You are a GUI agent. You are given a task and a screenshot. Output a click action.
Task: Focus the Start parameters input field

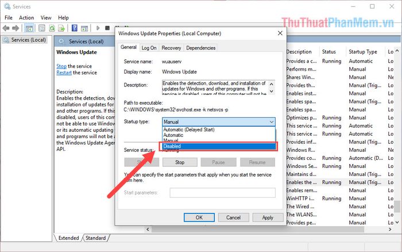pyautogui.click(x=223, y=193)
